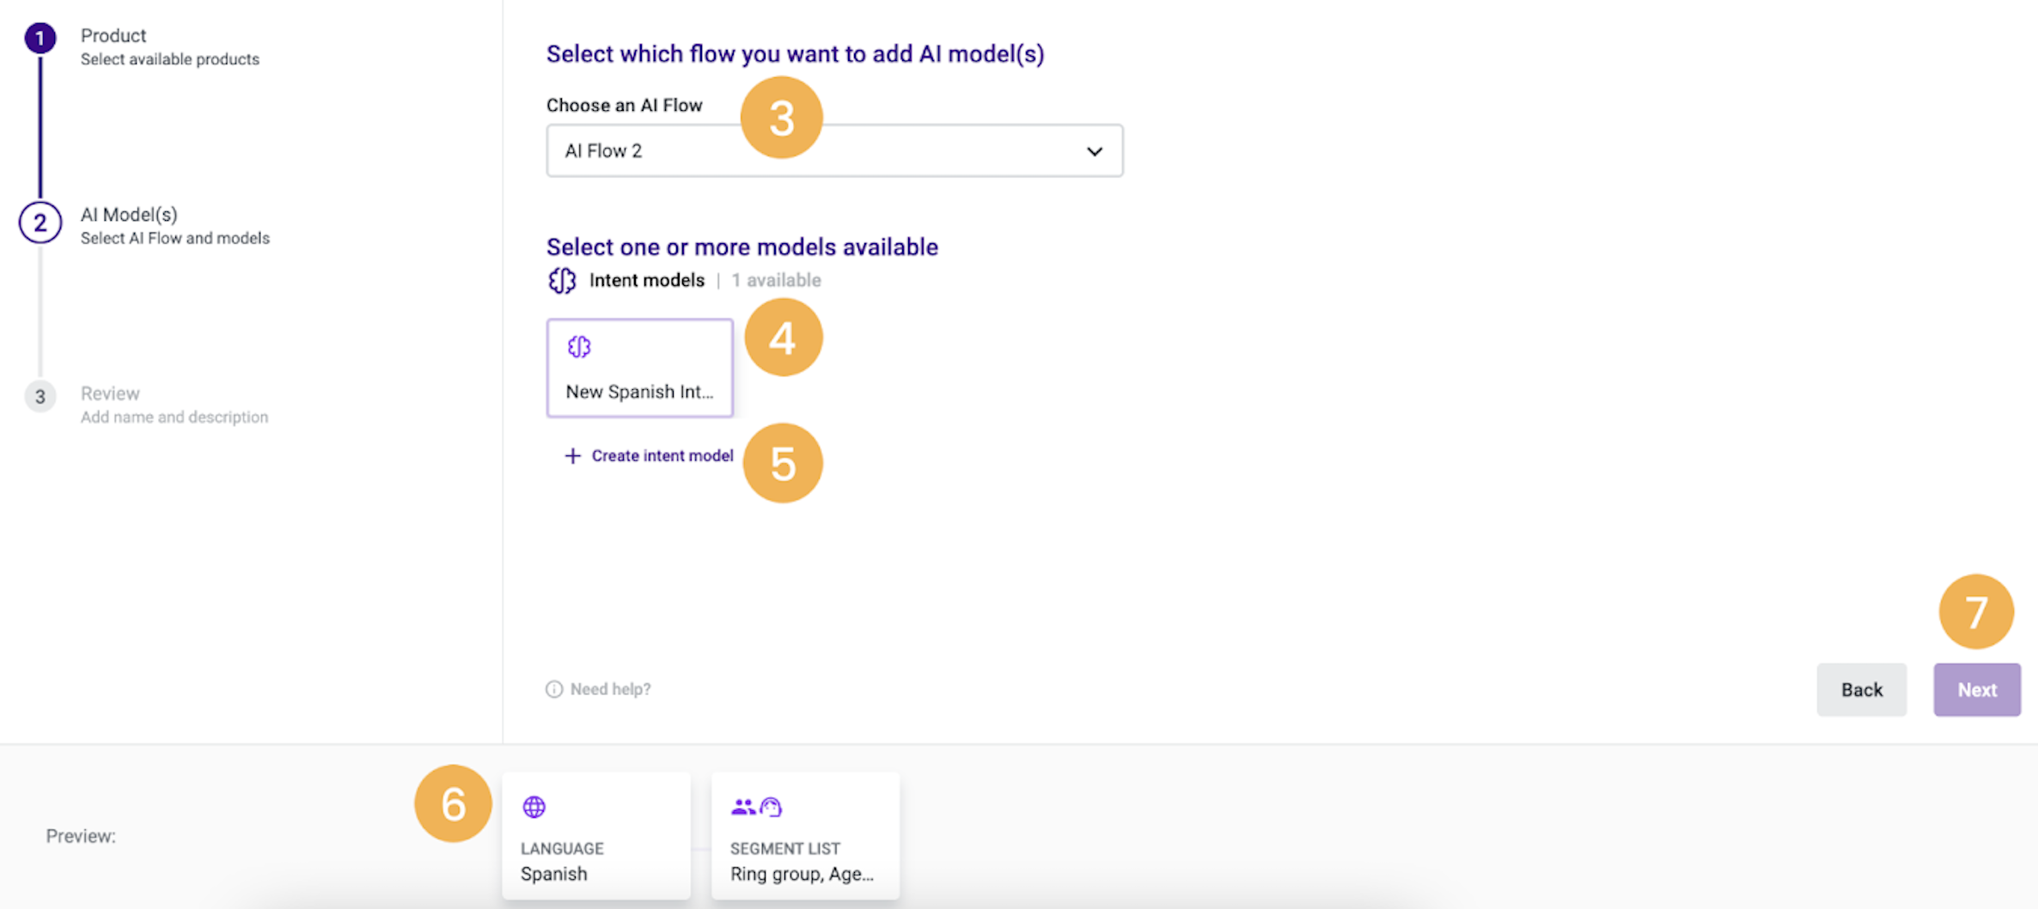Select the New Spanish Intent model card
This screenshot has height=909, width=2038.
pyautogui.click(x=639, y=368)
